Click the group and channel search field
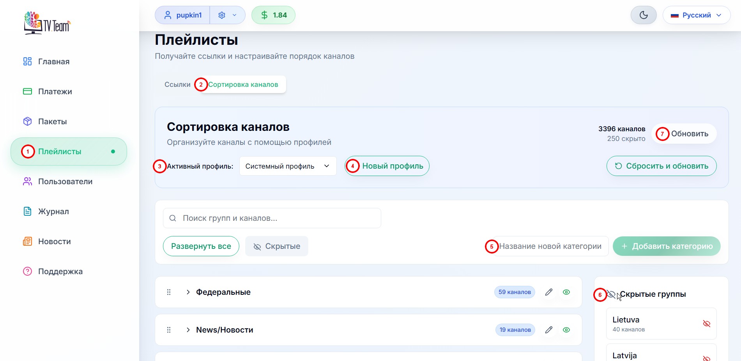The width and height of the screenshot is (741, 361). coord(272,218)
